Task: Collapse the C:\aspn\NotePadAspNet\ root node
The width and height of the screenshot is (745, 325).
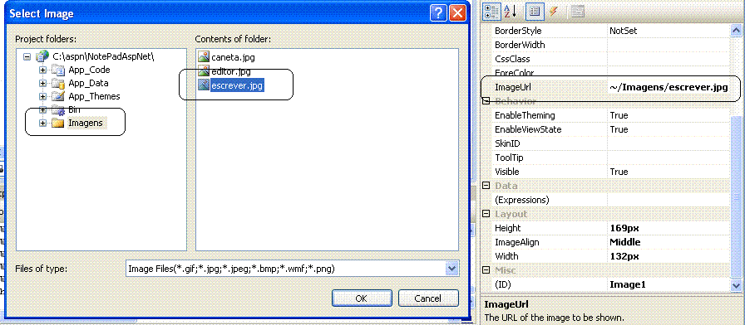Action: point(27,56)
